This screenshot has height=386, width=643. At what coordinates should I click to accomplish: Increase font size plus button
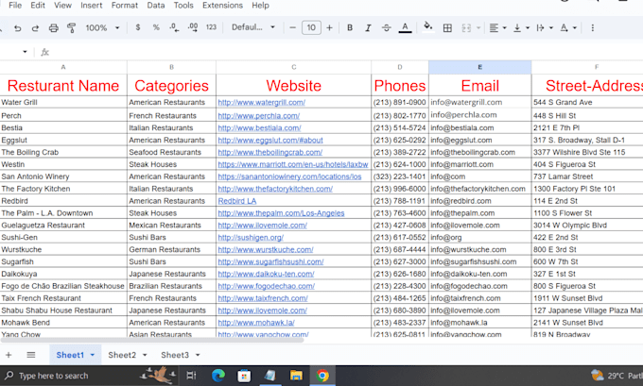pyautogui.click(x=329, y=27)
